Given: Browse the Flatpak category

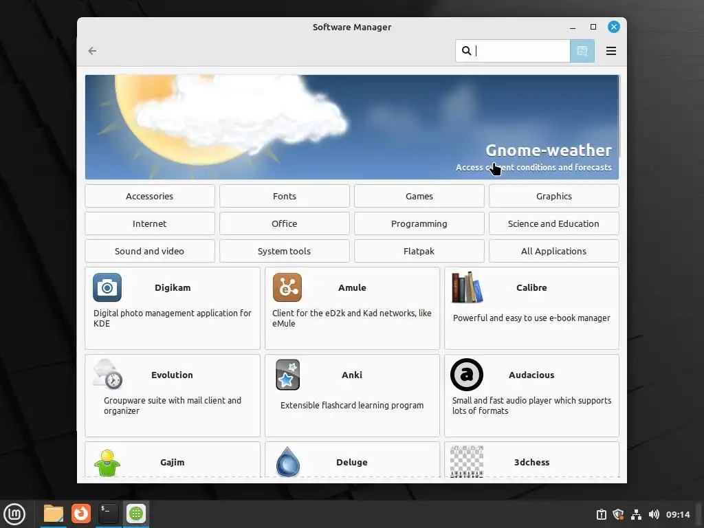Looking at the screenshot, I should (x=419, y=251).
